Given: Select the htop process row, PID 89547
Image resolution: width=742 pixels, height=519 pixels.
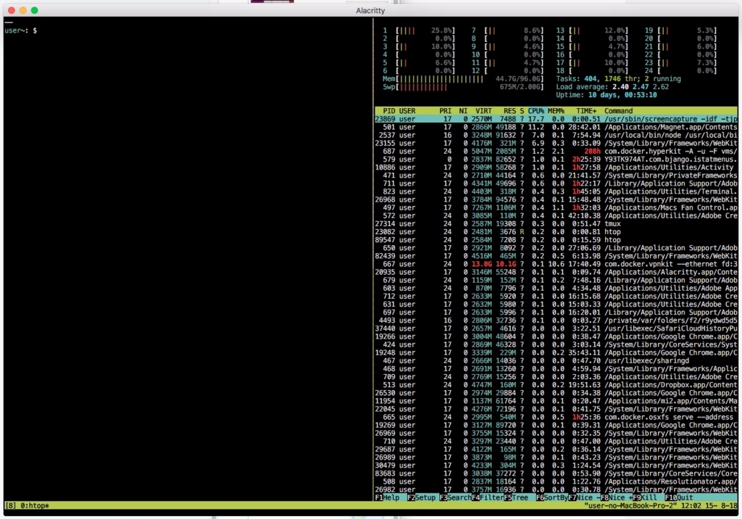Looking at the screenshot, I should 556,240.
